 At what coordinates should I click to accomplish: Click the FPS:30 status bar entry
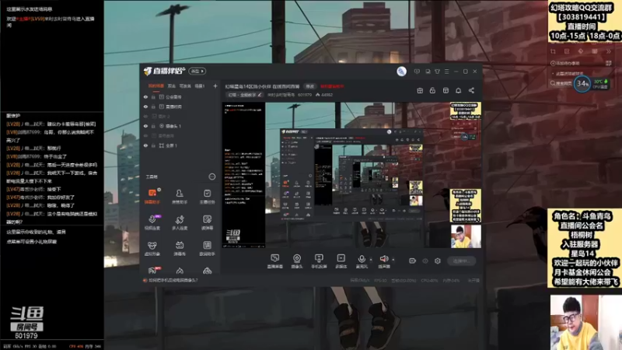pos(380,280)
